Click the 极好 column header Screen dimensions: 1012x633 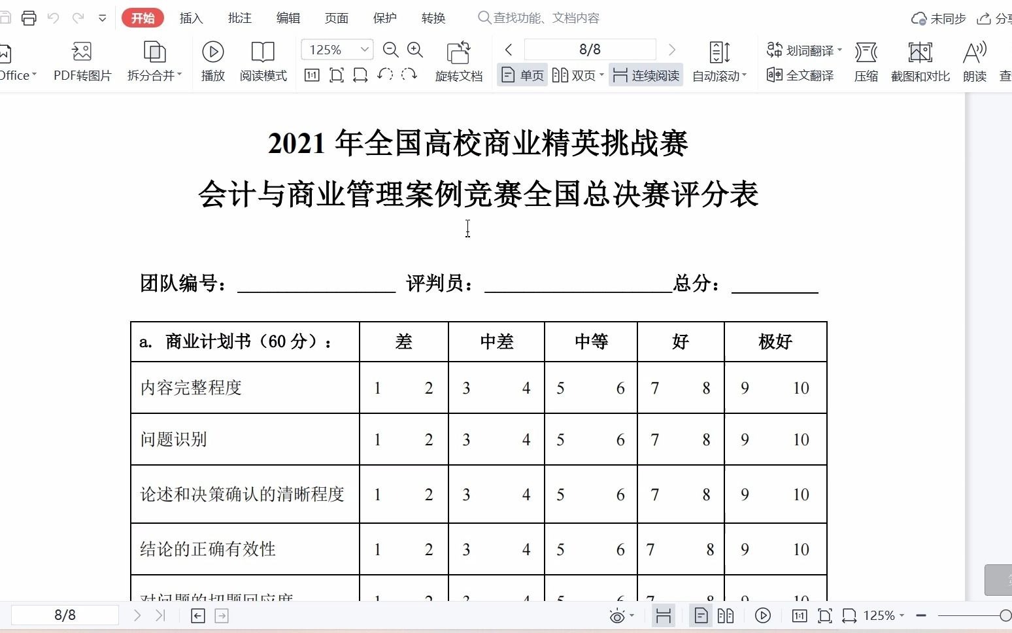click(x=775, y=341)
